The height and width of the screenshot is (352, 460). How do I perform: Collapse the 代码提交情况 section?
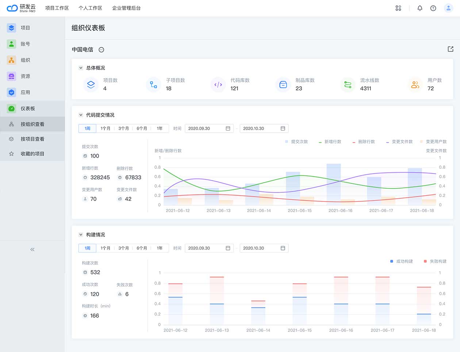click(81, 115)
